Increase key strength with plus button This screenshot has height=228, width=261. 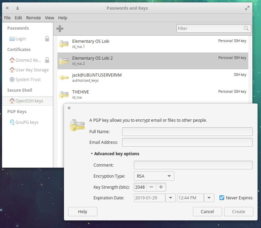pos(161,187)
